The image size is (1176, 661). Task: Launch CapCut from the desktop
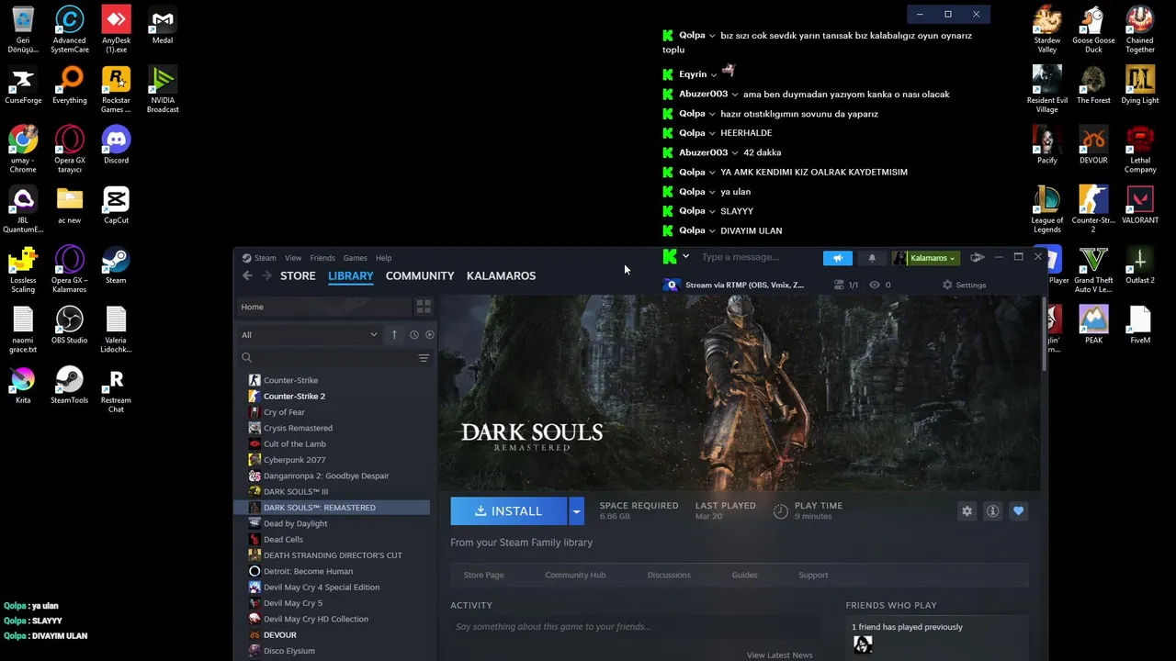tap(116, 205)
